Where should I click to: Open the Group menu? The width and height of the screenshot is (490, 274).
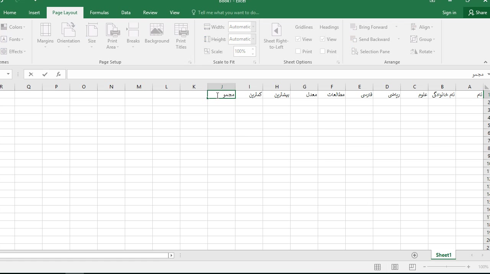pyautogui.click(x=423, y=39)
